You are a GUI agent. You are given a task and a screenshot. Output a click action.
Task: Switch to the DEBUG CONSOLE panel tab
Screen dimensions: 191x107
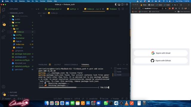pos(71,65)
